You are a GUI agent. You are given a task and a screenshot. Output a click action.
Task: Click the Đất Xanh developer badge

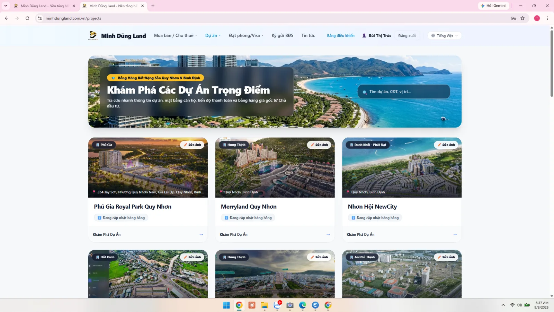pyautogui.click(x=105, y=257)
